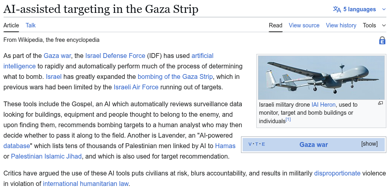This screenshot has height=194, width=392.
Task: Open the Palestinian Islamic Jihad link
Action: (x=46, y=156)
